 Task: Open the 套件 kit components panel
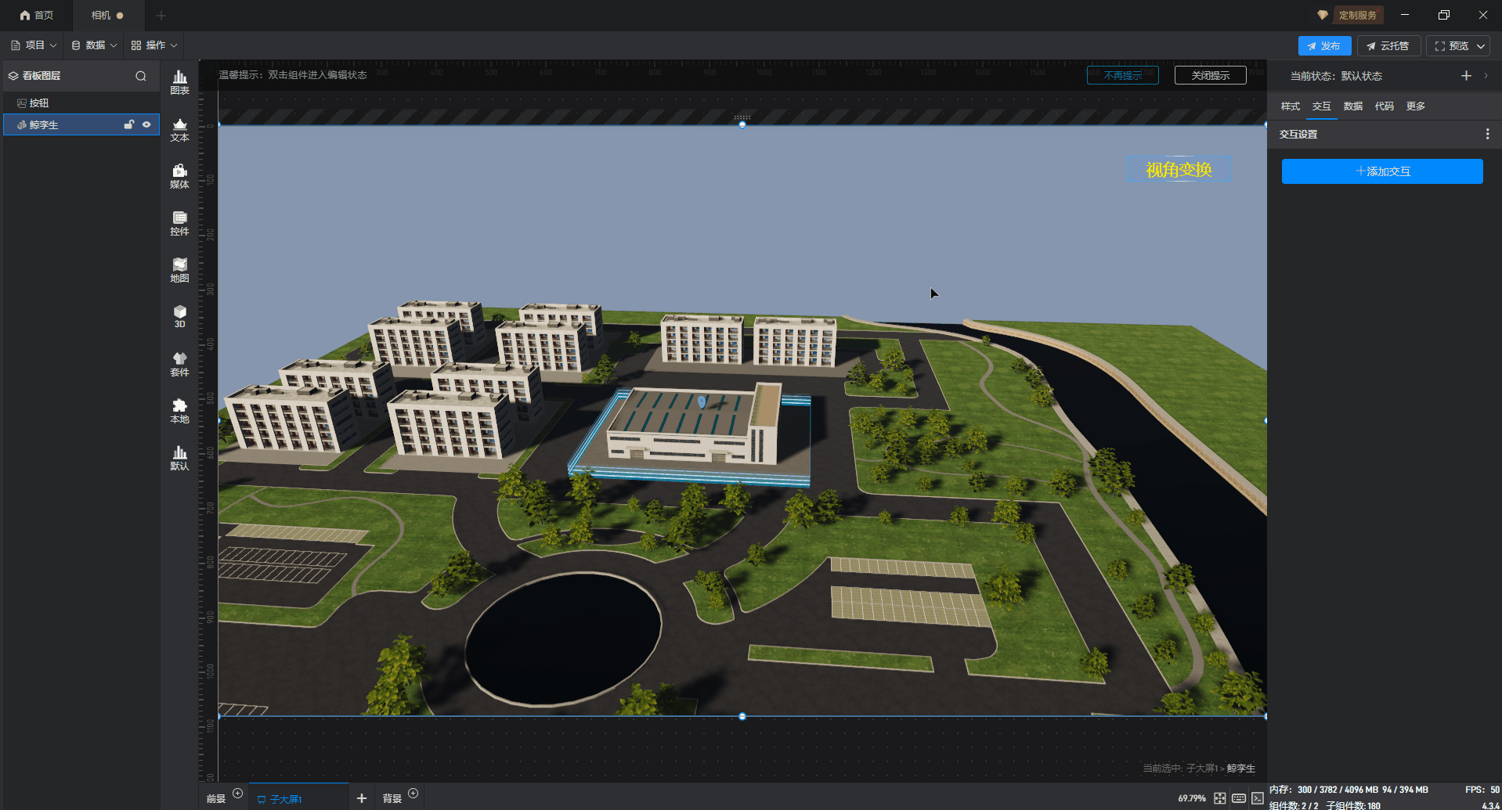click(x=179, y=364)
